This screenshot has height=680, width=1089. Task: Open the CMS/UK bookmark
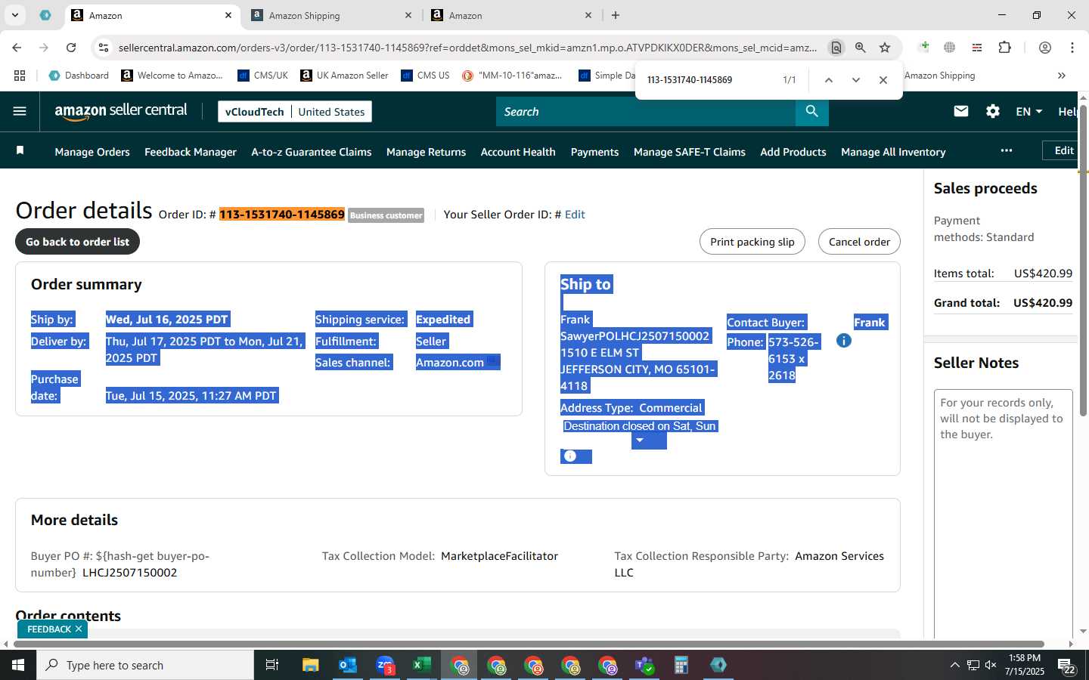(x=263, y=76)
